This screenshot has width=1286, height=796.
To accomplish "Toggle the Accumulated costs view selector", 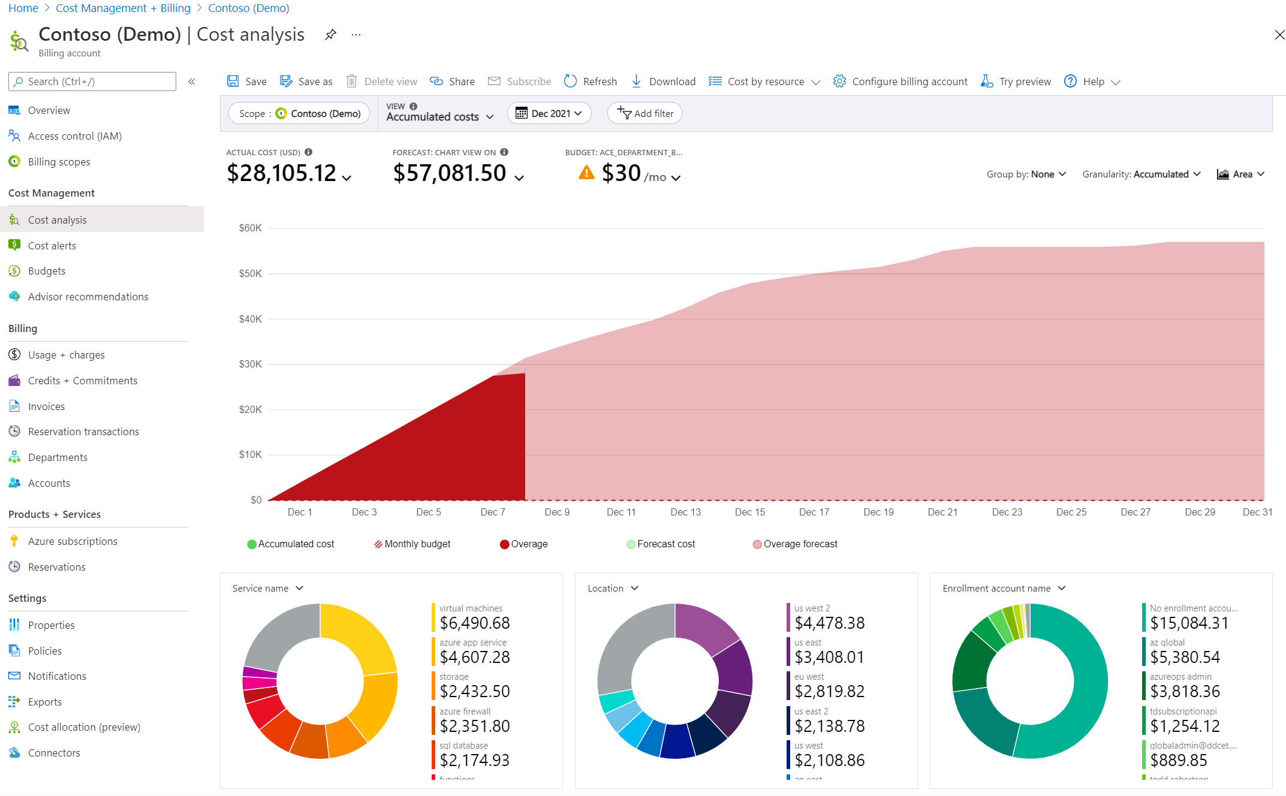I will (438, 117).
